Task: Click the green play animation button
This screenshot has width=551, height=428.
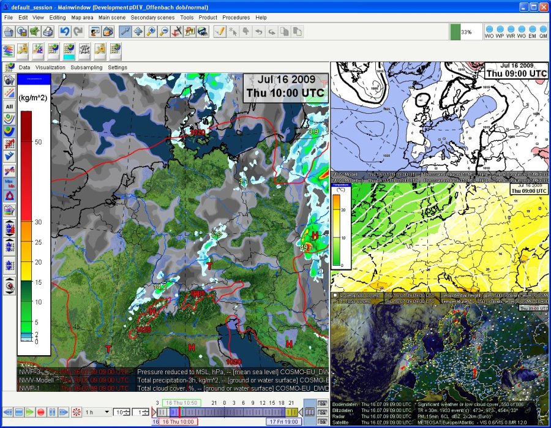Action: point(30,412)
